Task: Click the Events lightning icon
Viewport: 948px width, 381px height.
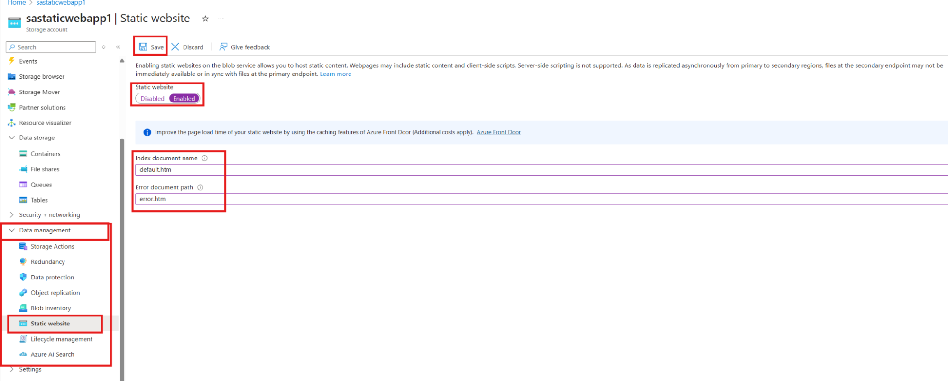Action: click(x=12, y=61)
